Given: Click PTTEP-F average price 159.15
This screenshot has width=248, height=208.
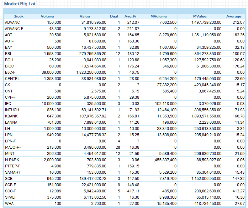Looking at the screenshot, I should click(133, 166).
